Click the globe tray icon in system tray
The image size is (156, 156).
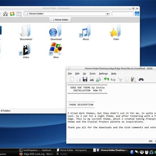[x=151, y=152]
